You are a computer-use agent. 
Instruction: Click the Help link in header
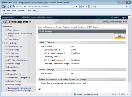point(125,22)
